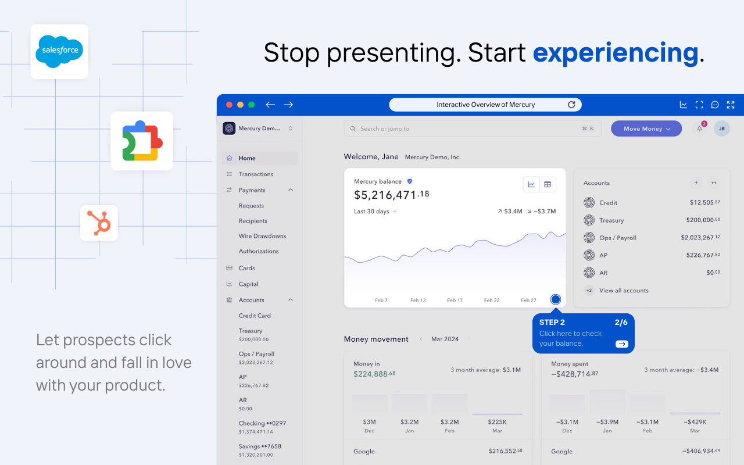
Task: View all accounts link
Action: pyautogui.click(x=624, y=291)
